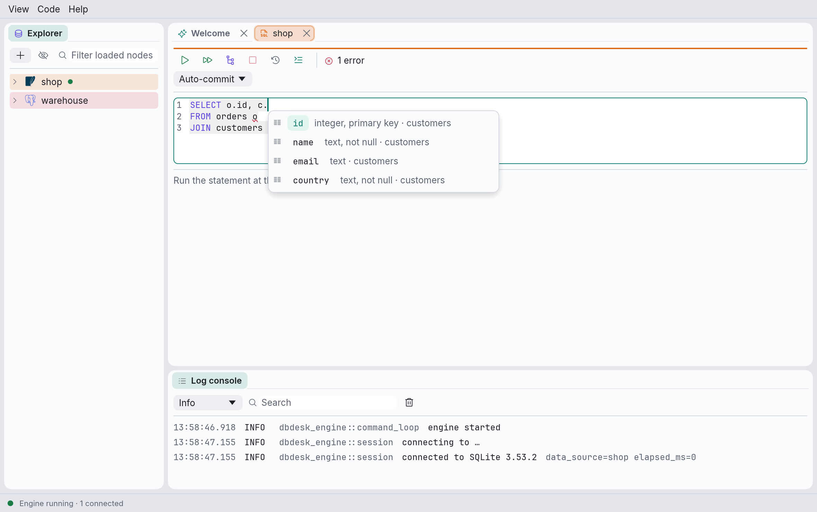The image size is (817, 512).
Task: Clear the log with the trash icon
Action: [409, 402]
